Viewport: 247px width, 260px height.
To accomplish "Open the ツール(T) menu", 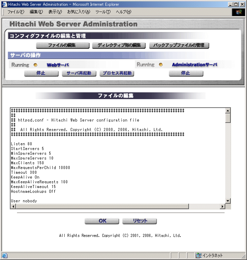I will (x=103, y=12).
